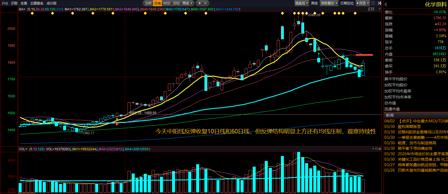Open help for the VOL indicator panel
This screenshot has width=448, height=194.
[373, 149]
